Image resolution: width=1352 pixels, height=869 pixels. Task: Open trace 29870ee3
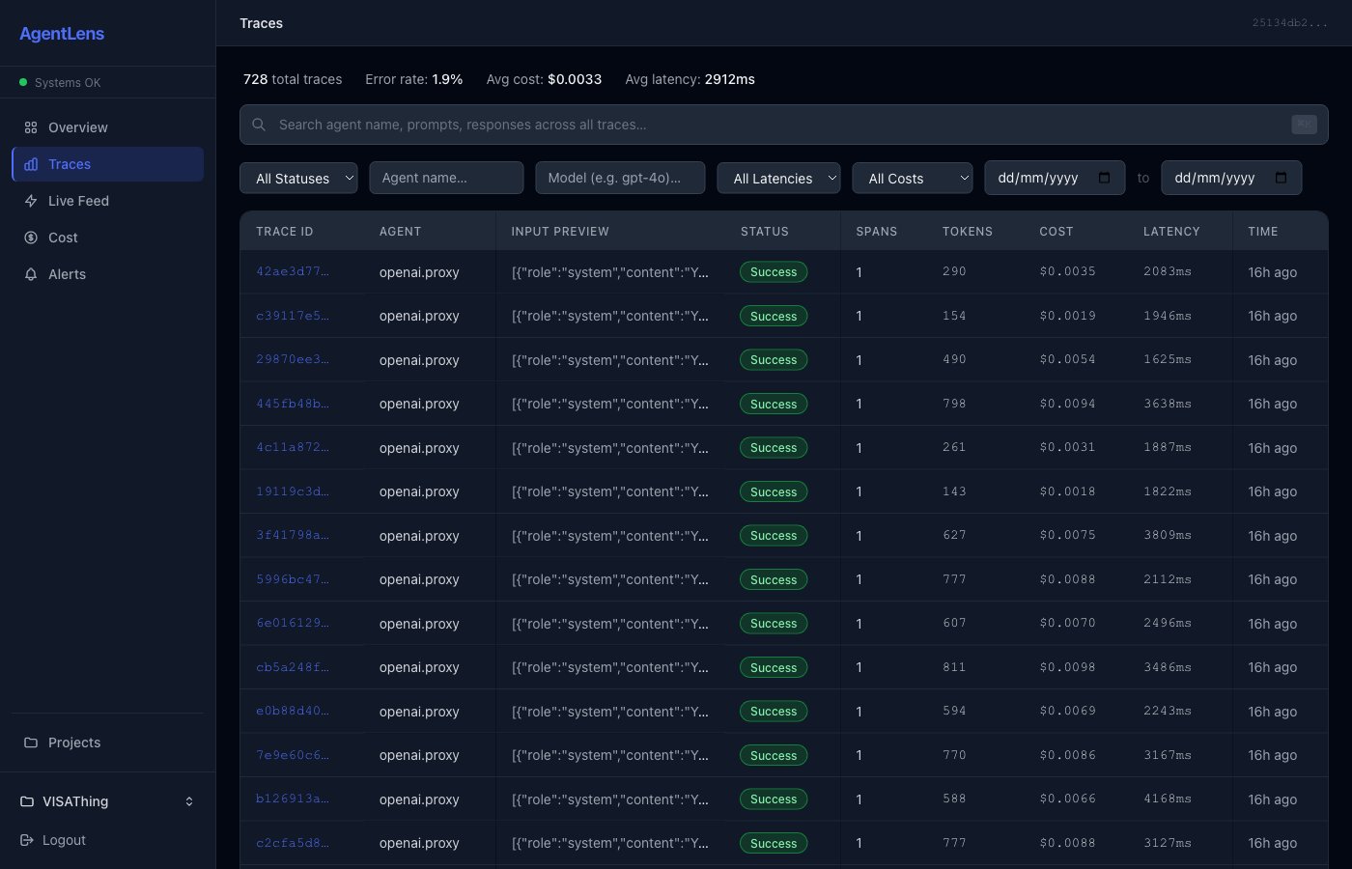pyautogui.click(x=292, y=359)
